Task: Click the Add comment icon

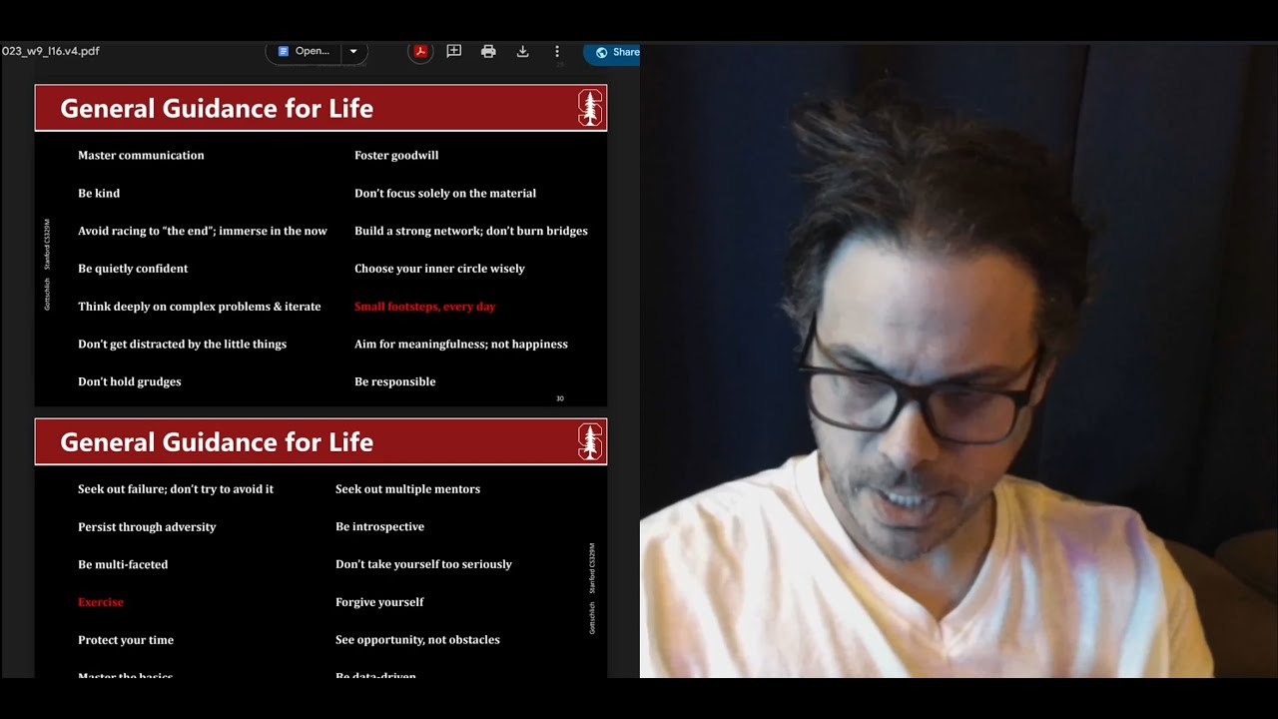Action: 454,52
